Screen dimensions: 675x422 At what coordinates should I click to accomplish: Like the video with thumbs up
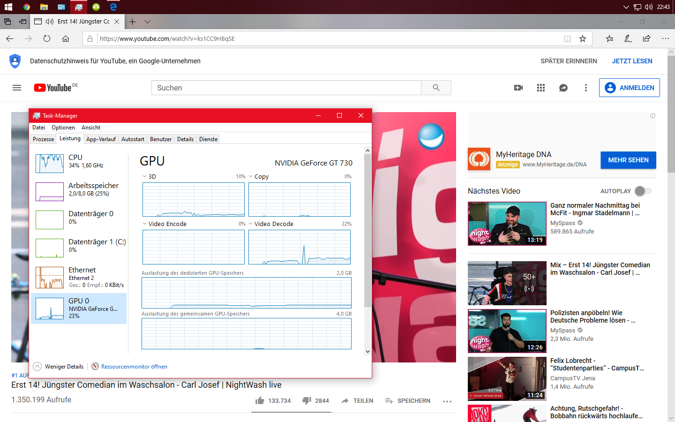pyautogui.click(x=260, y=400)
